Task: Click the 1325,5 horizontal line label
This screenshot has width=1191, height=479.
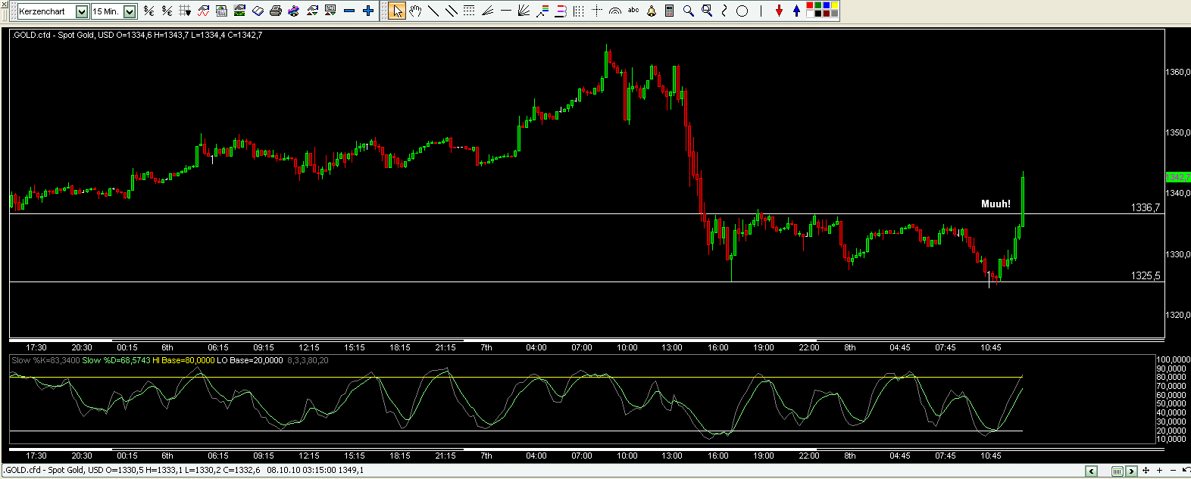Action: click(1145, 275)
